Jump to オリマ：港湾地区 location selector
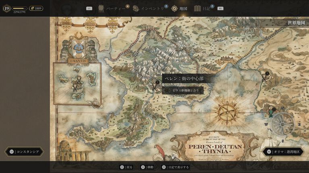309x173 pixels. click(x=283, y=152)
